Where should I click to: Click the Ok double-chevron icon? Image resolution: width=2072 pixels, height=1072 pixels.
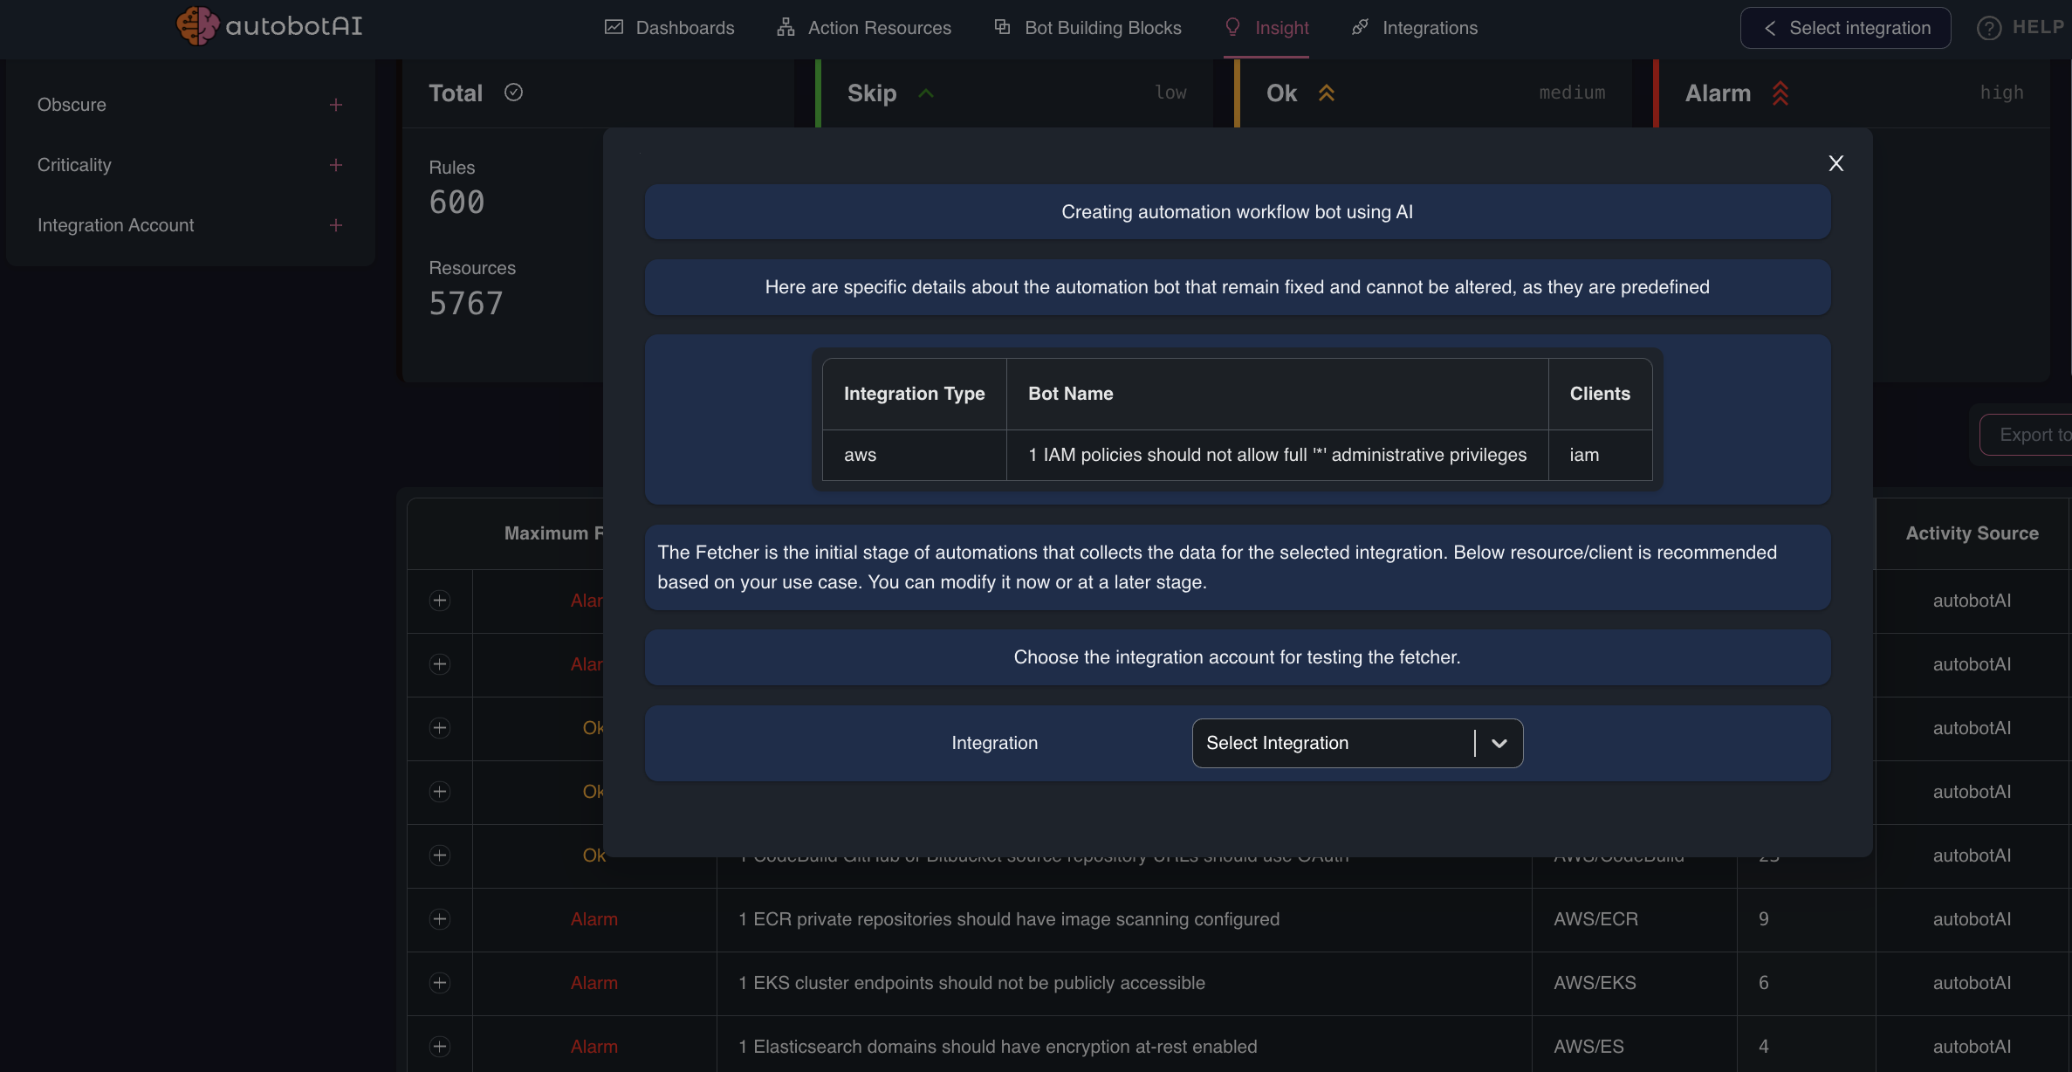click(1327, 93)
